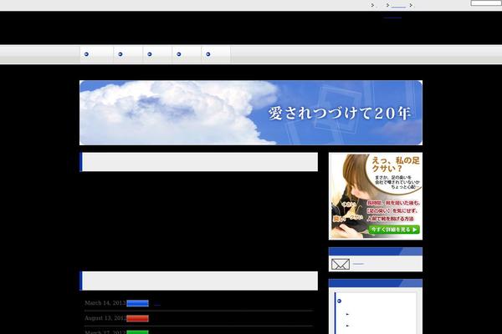Click the envelope mail icon in sidebar

(x=341, y=264)
